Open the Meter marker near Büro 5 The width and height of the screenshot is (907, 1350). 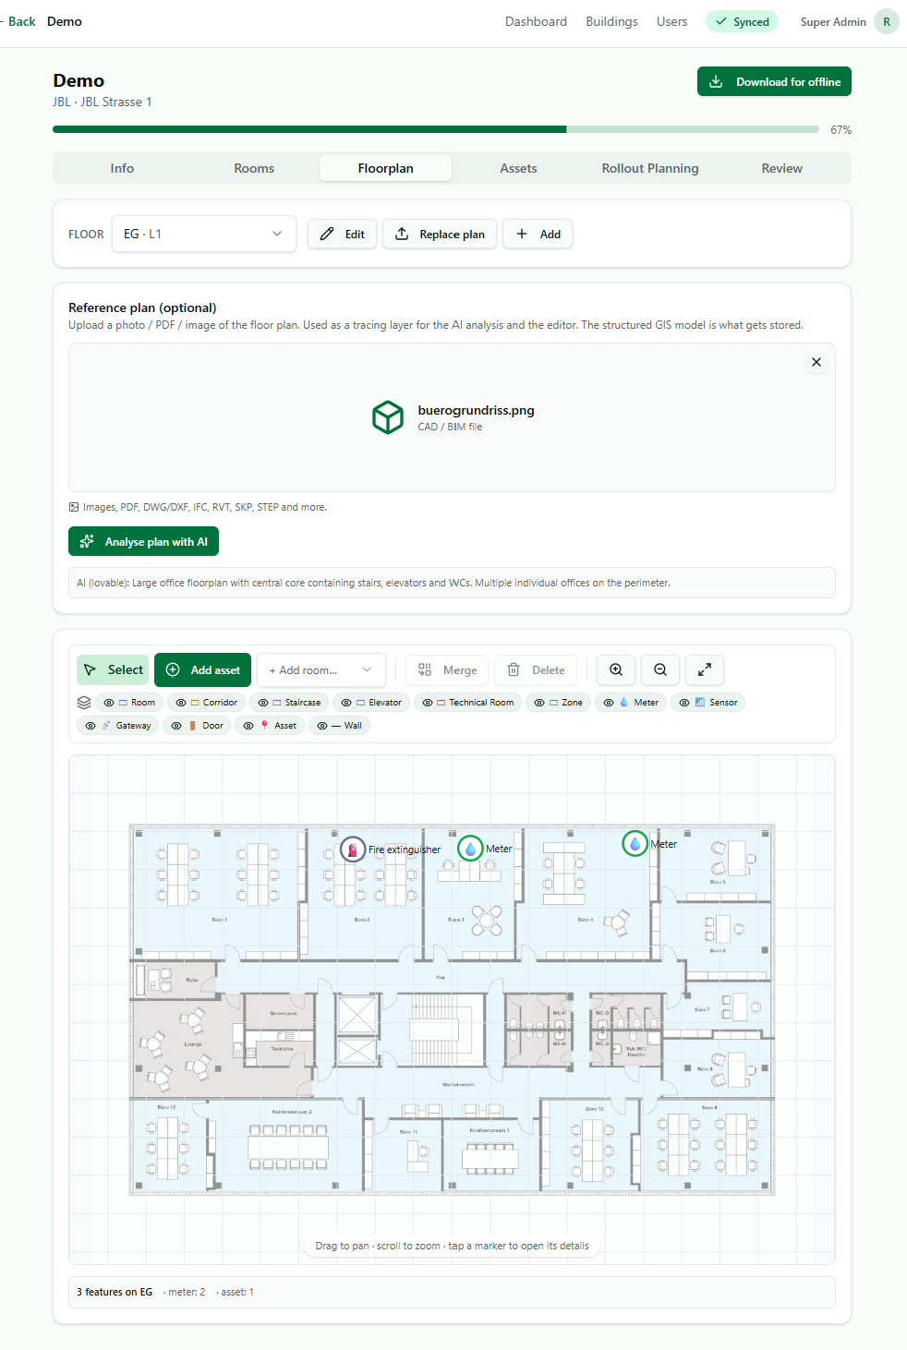pos(635,843)
